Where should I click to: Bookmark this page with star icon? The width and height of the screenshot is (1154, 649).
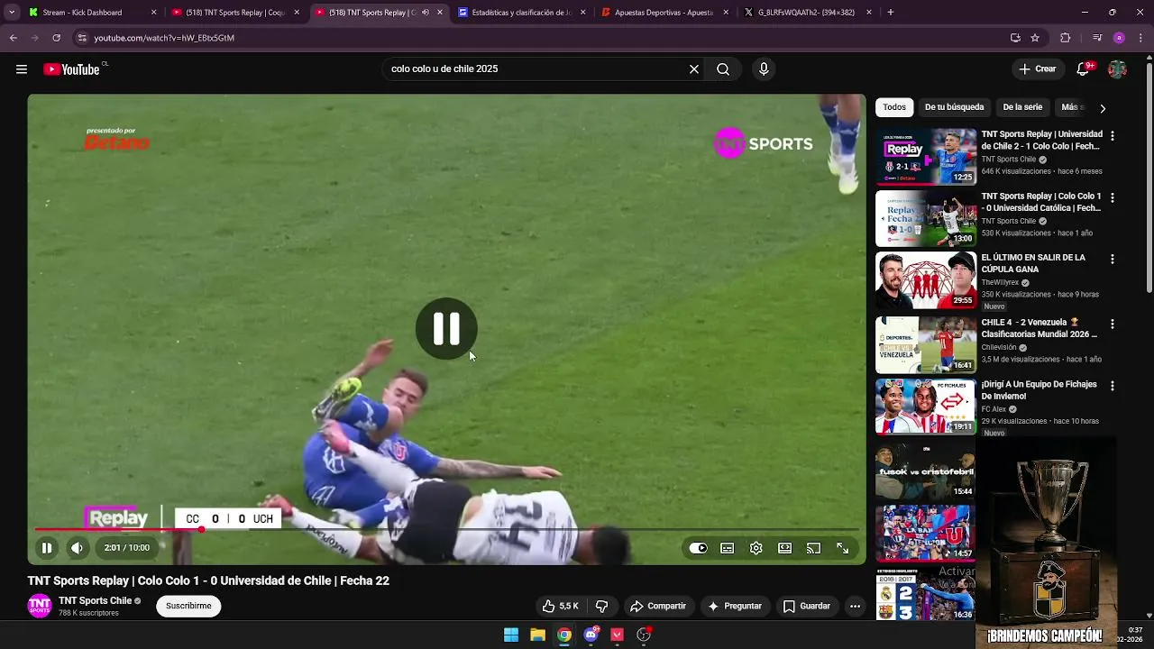pos(1035,38)
